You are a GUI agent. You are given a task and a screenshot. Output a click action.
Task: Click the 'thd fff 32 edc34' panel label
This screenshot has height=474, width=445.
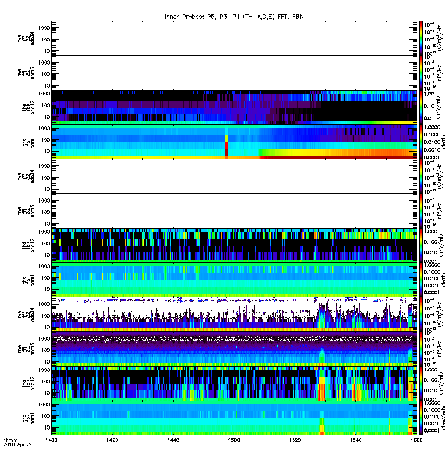[x=26, y=176]
